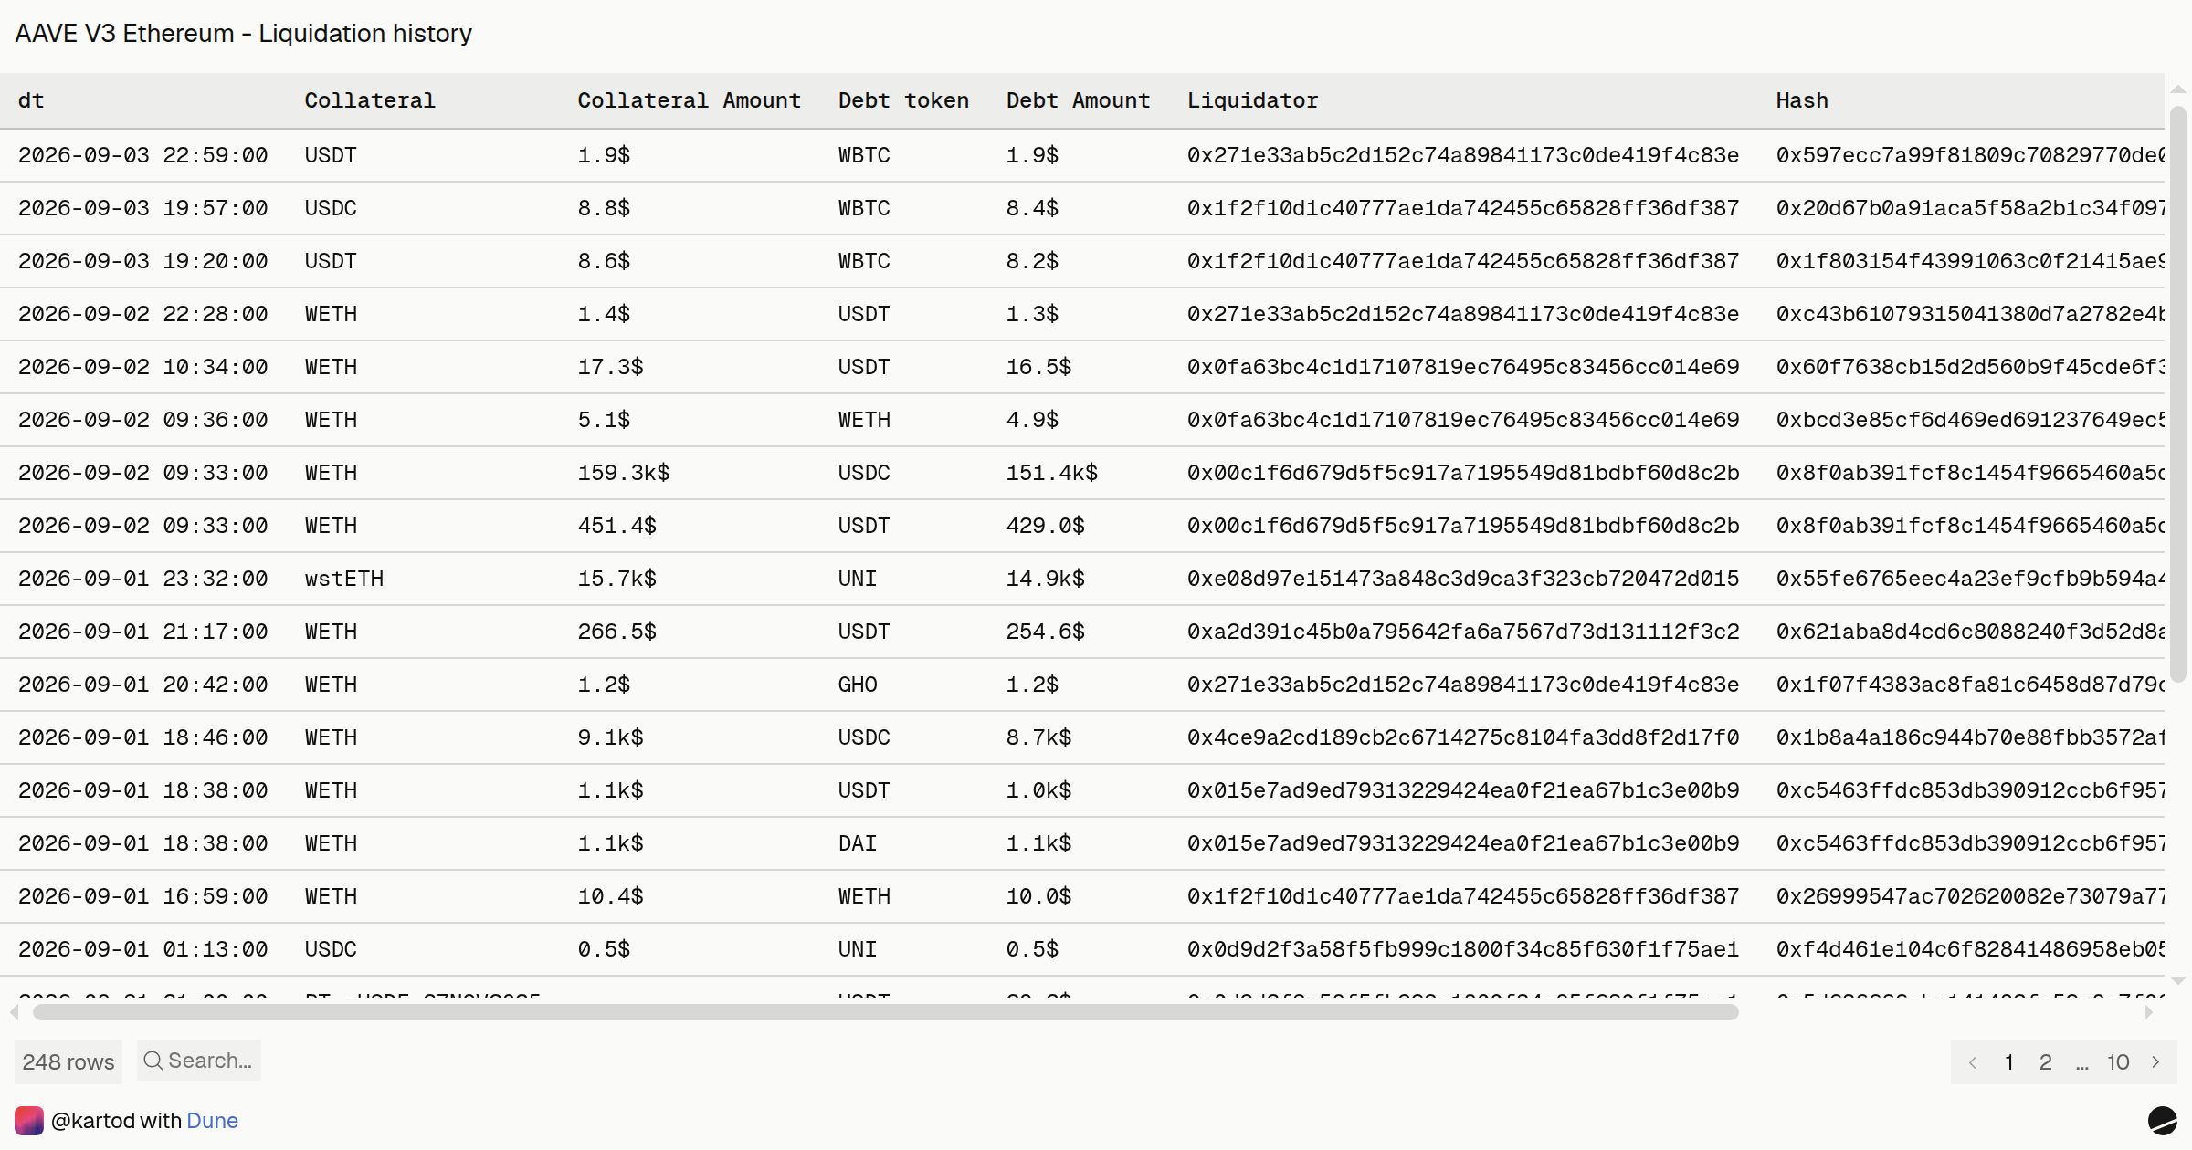This screenshot has width=2192, height=1150.
Task: Click the scroll left arrow of horizontal scrollbar
Action: pos(15,1012)
